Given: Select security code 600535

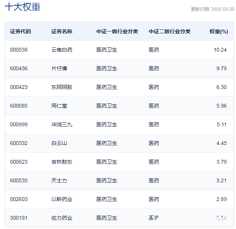Looking at the screenshot, I should 19,180.
